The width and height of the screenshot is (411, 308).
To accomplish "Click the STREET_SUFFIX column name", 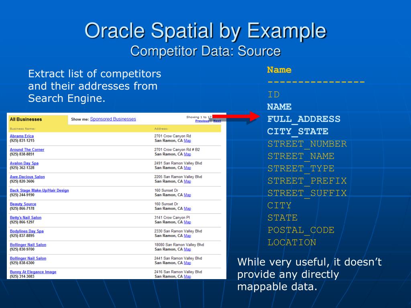I will 307,193.
